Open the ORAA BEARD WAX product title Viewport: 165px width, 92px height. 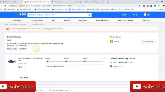pyautogui.click(x=30, y=59)
